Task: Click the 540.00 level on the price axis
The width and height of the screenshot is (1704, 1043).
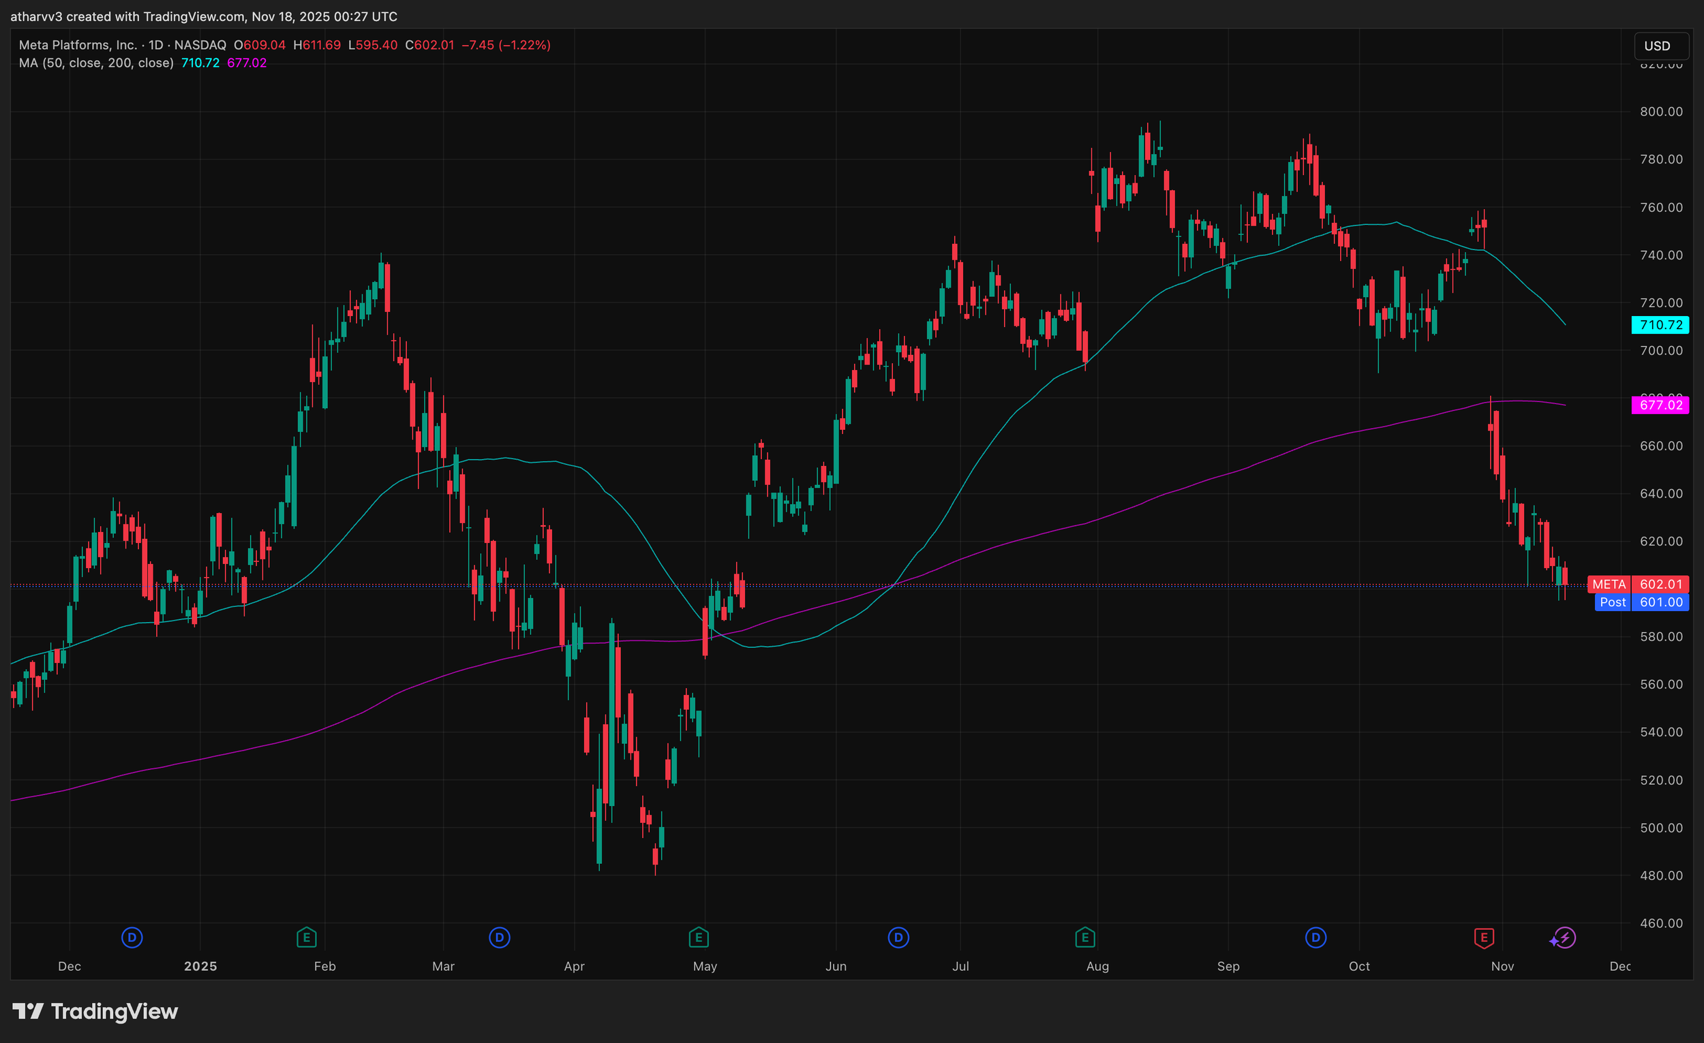Action: [1661, 732]
